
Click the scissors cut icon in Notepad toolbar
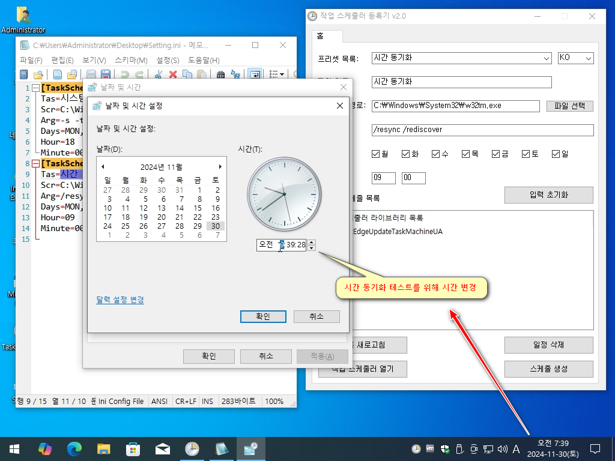[159, 74]
